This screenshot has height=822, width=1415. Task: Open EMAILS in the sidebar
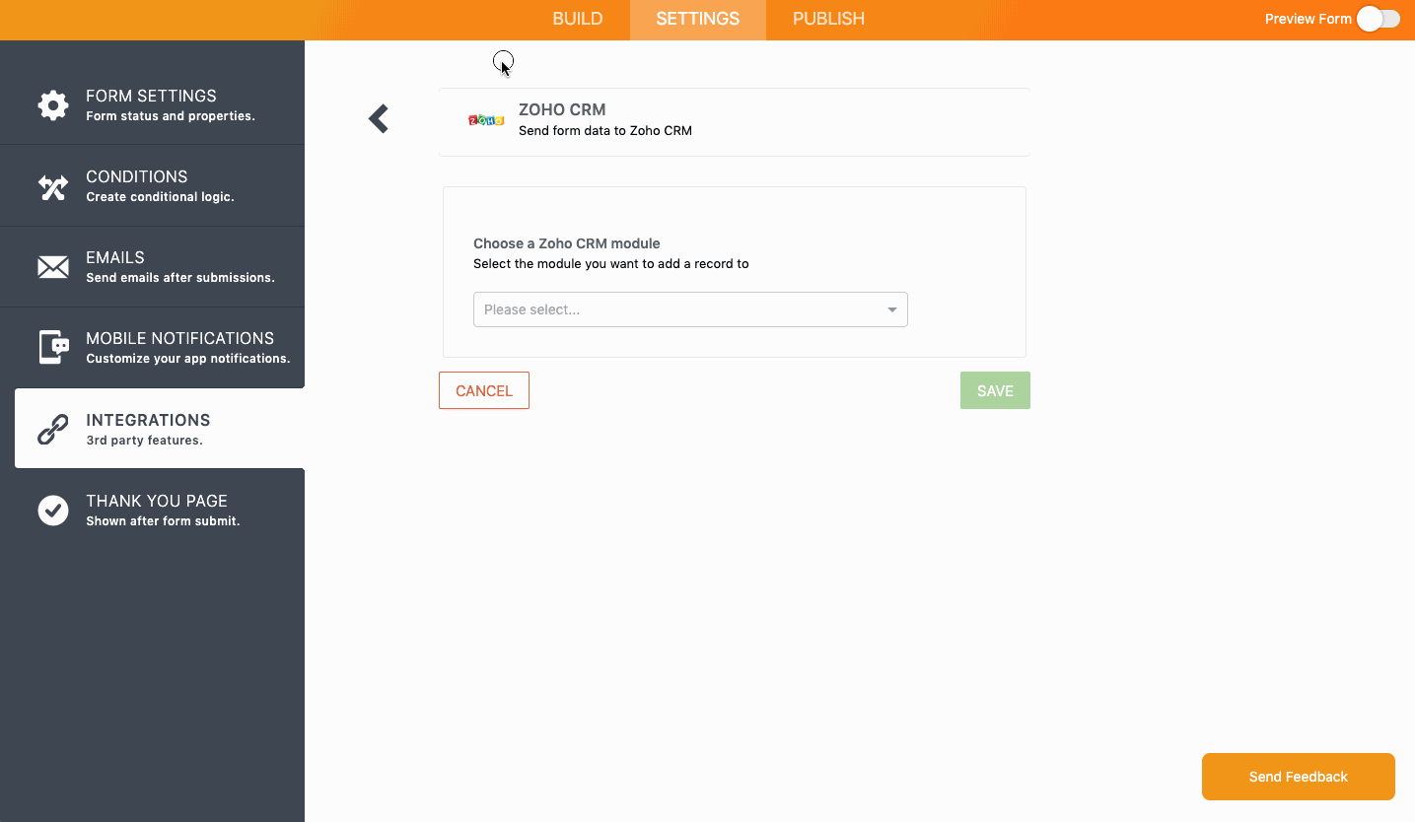pyautogui.click(x=152, y=266)
